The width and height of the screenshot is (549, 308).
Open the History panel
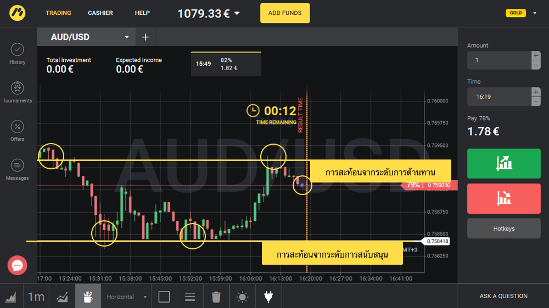coord(18,54)
